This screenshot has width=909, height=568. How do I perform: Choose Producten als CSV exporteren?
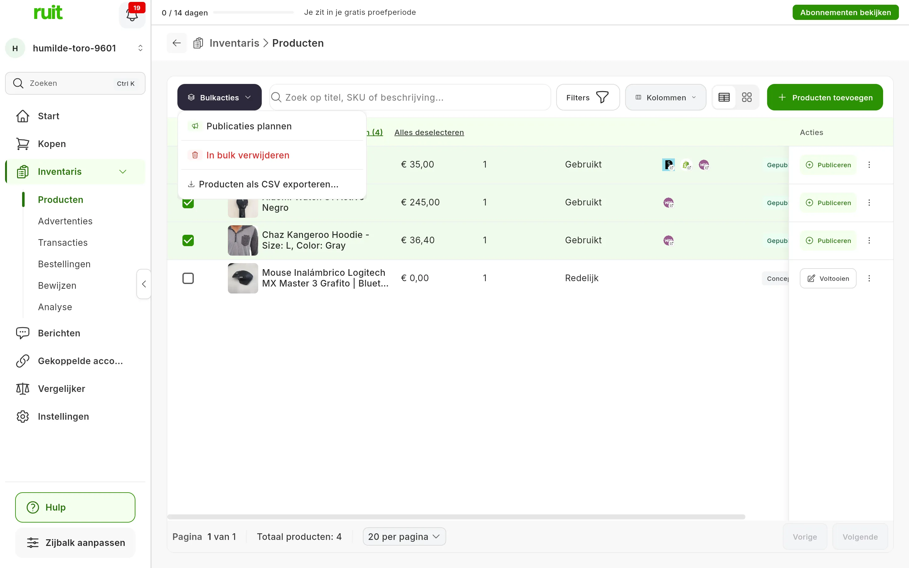[x=272, y=184]
